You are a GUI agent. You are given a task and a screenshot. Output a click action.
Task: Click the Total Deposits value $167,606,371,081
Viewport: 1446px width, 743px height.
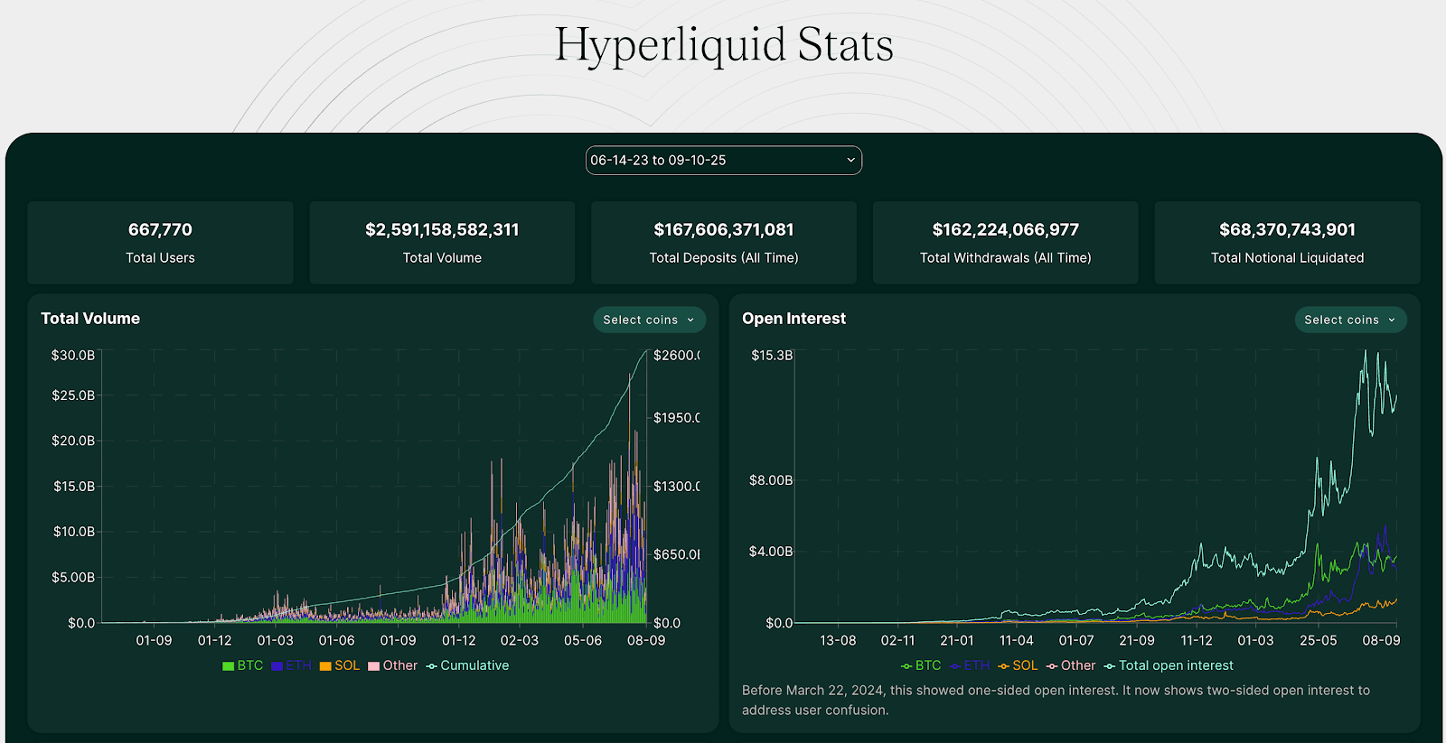[724, 230]
